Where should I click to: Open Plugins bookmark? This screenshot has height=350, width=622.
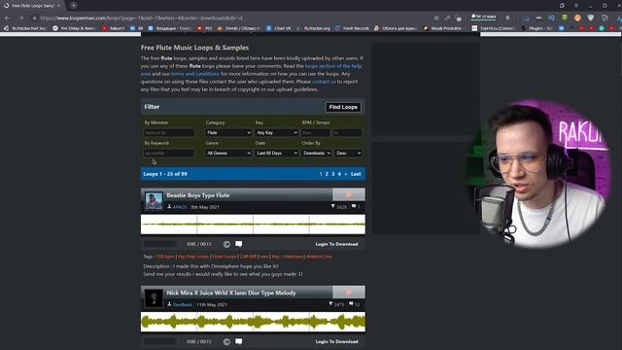pos(536,28)
